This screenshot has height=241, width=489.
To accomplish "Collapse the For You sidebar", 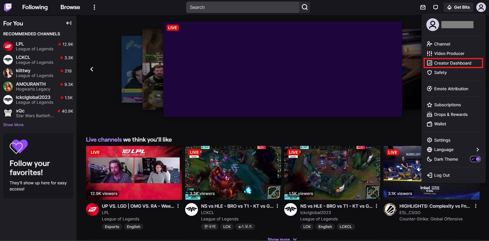I will pyautogui.click(x=68, y=23).
